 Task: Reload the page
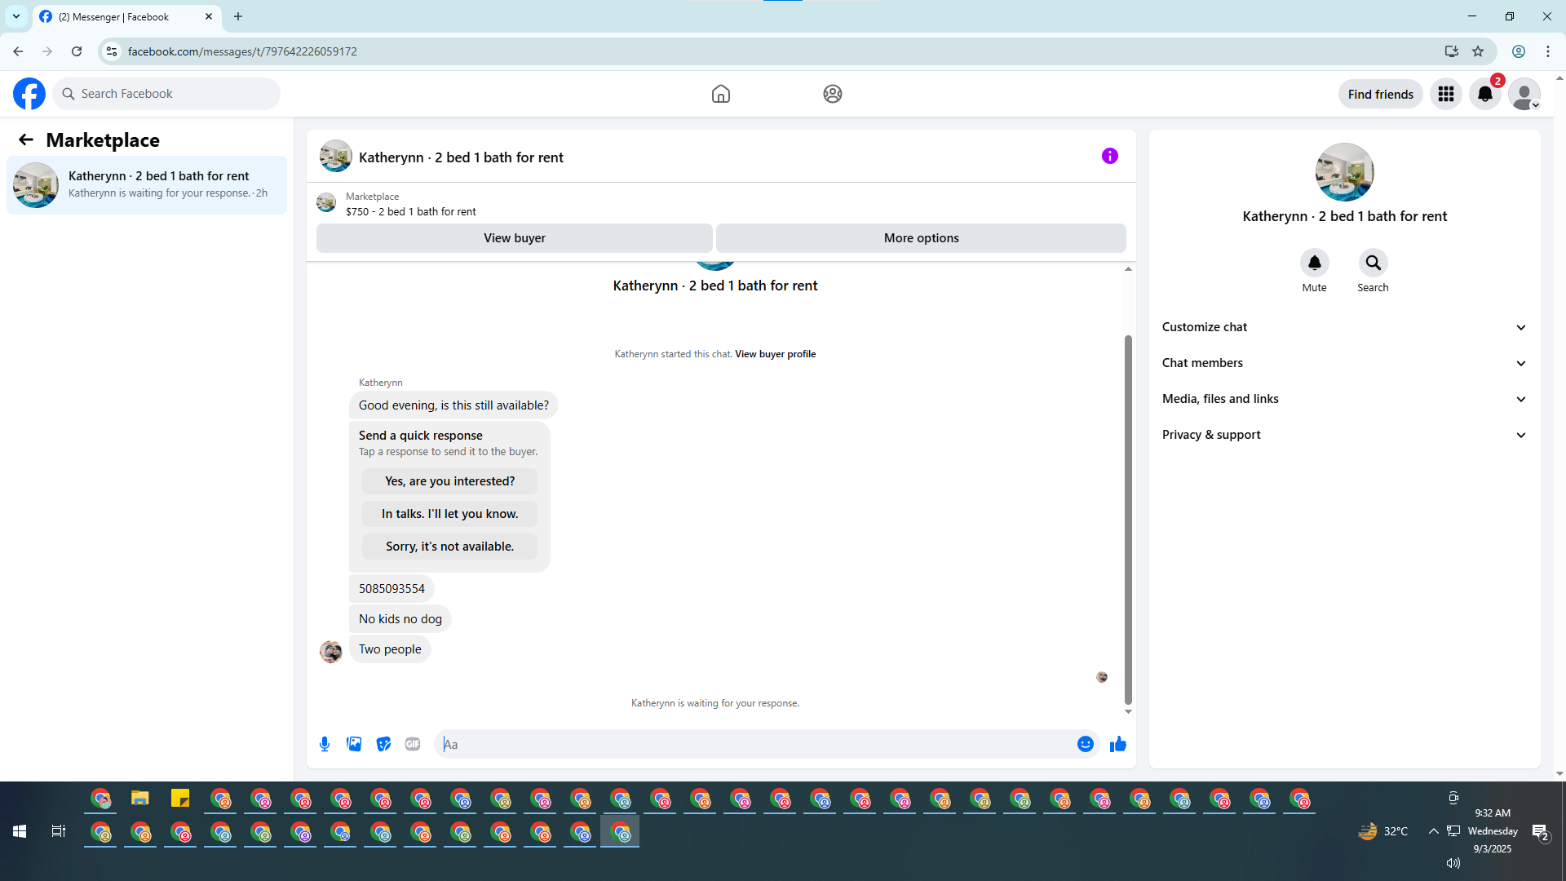point(77,51)
